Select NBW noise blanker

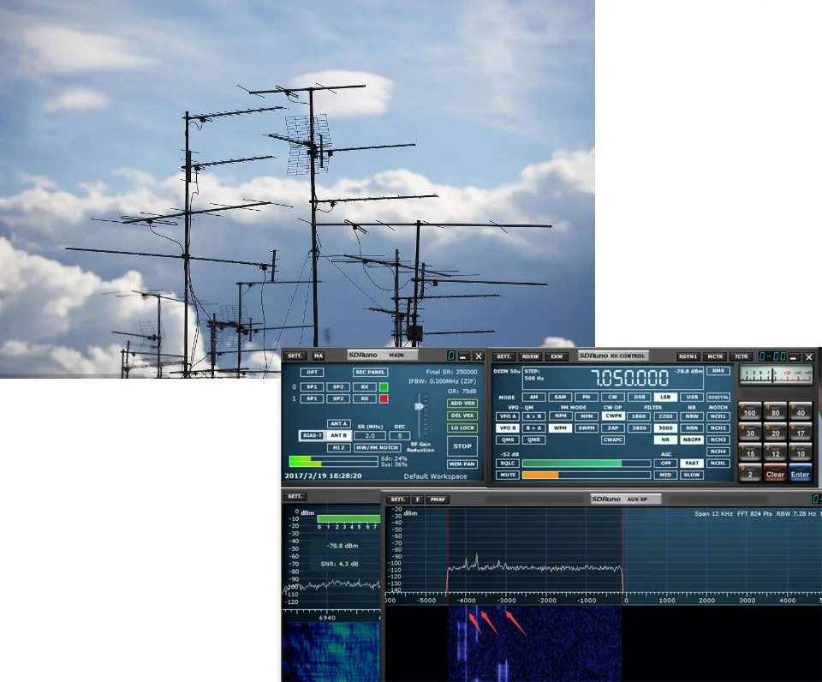click(x=692, y=416)
